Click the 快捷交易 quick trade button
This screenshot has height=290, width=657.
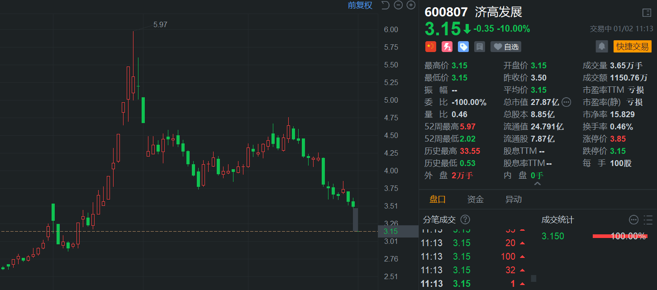point(632,46)
